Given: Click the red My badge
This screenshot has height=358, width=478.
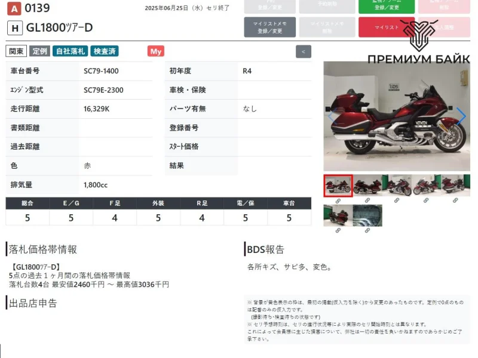Looking at the screenshot, I should (156, 51).
